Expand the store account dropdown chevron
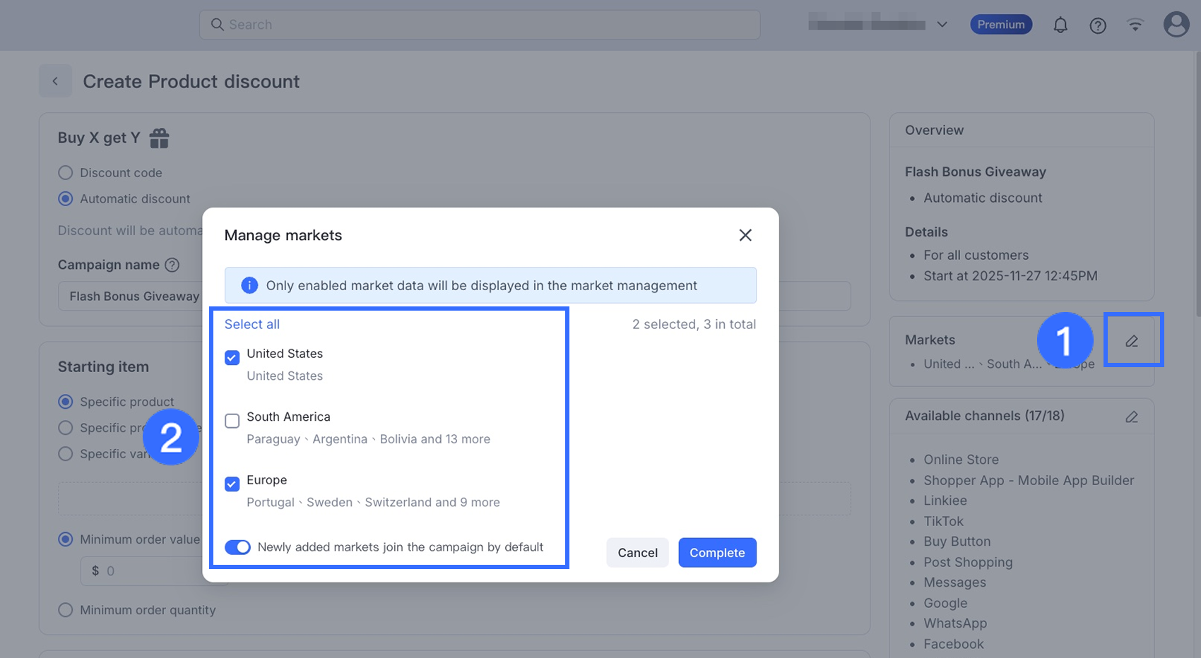 click(942, 25)
